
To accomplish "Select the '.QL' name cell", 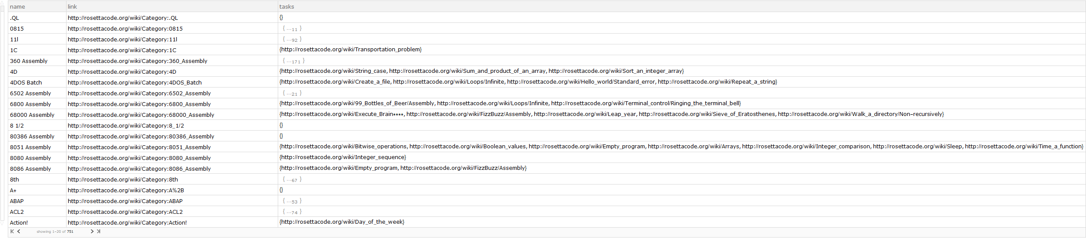I will 37,18.
